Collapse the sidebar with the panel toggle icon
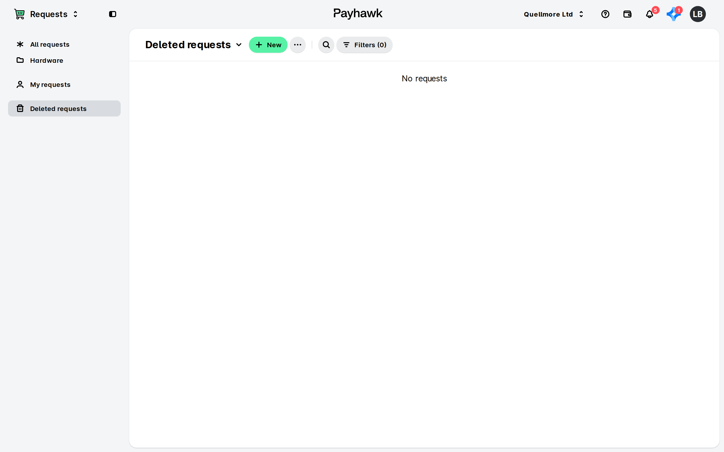The image size is (724, 452). [112, 14]
